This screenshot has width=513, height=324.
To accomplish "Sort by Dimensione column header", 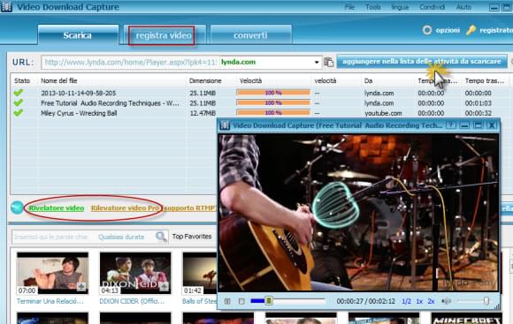I will [205, 80].
